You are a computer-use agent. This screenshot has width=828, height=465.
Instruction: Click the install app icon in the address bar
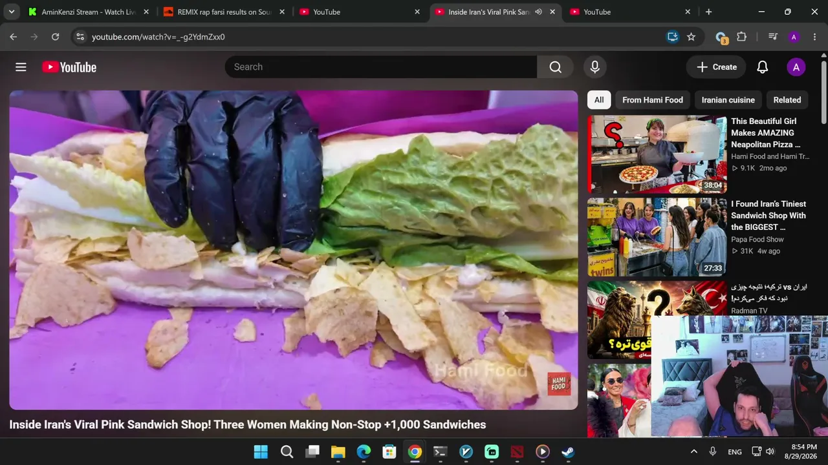[673, 37]
